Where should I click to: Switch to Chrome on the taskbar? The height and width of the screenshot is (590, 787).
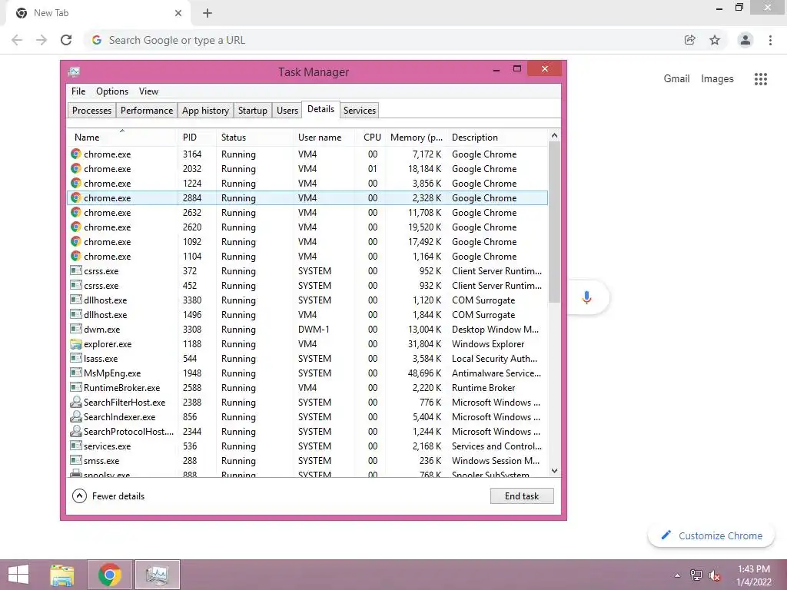coord(110,575)
